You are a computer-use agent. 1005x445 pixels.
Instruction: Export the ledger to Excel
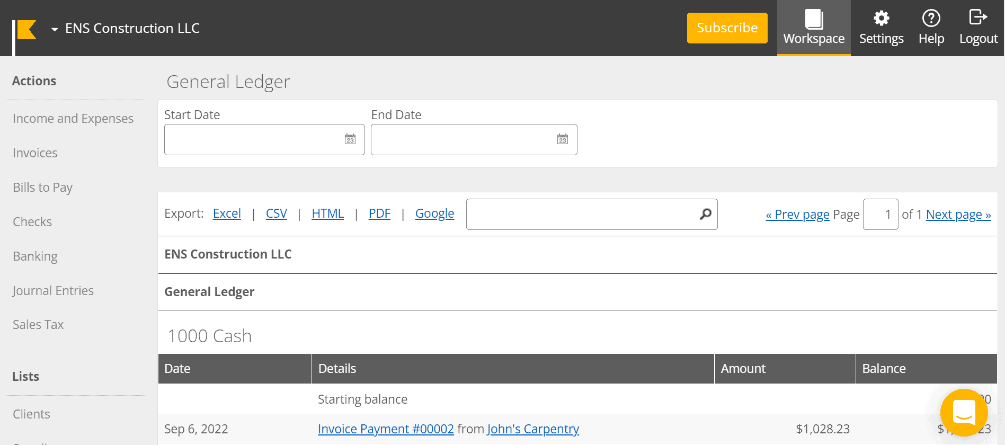(x=227, y=213)
